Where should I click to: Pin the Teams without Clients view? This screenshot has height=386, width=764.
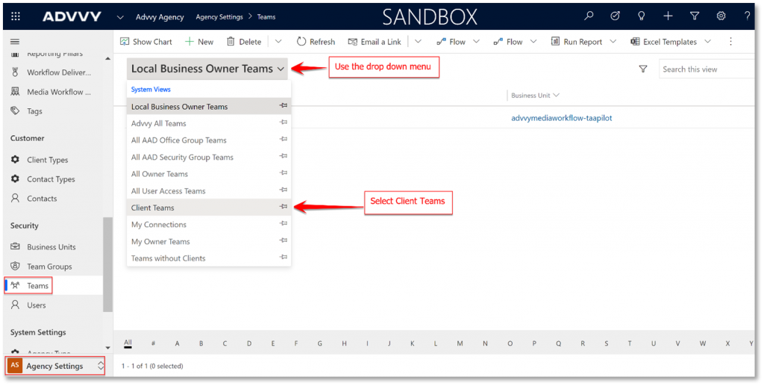coord(283,258)
